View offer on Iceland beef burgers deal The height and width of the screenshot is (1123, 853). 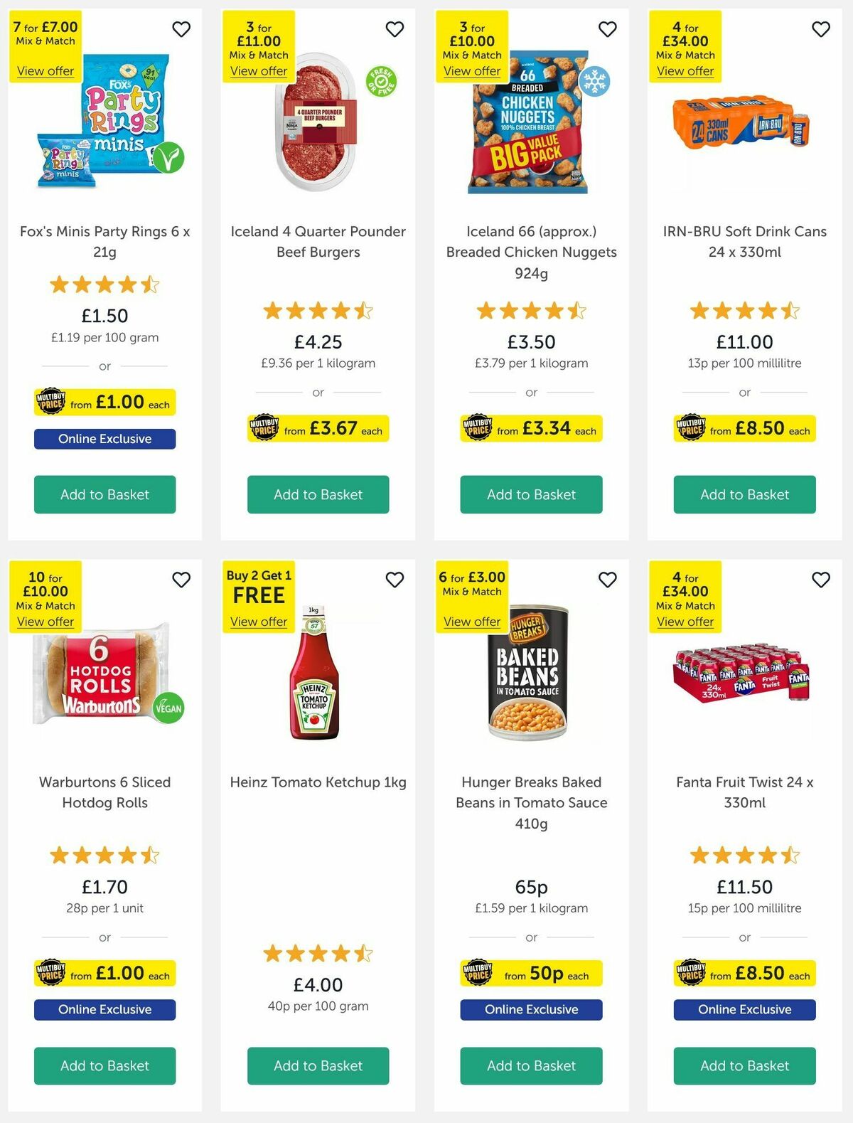pos(259,71)
